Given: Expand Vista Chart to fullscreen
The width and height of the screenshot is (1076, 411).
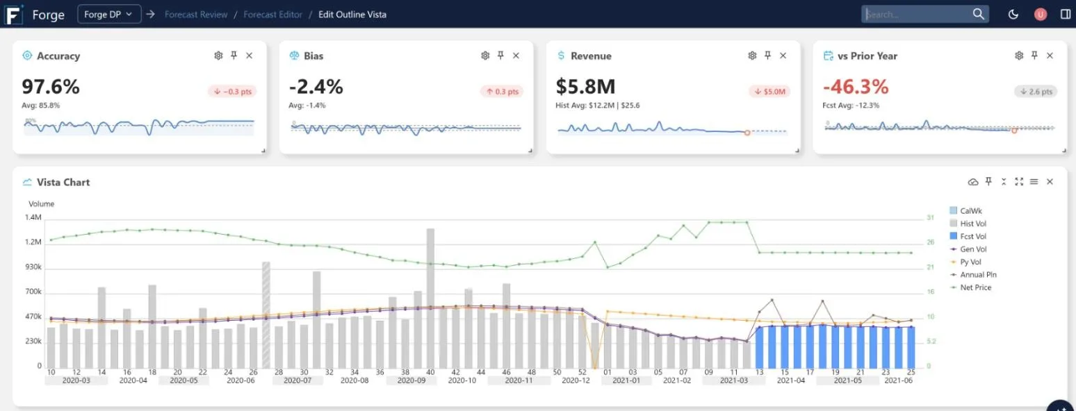Looking at the screenshot, I should click(1019, 182).
